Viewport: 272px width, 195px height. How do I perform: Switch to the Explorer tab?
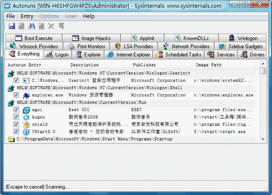coord(88,54)
